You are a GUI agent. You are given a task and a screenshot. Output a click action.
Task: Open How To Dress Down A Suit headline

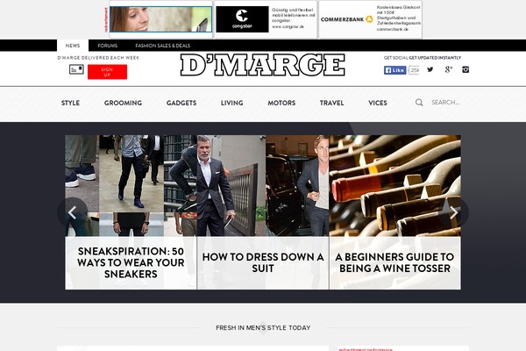point(263,262)
